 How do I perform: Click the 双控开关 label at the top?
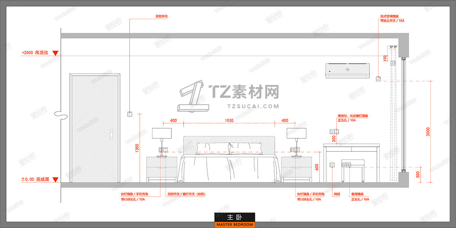[161, 17]
